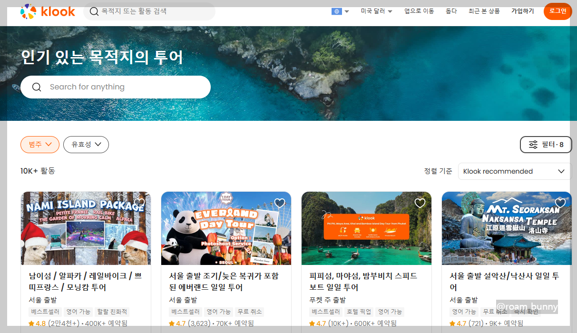The image size is (577, 333).
Task: Focus the 목적지 또는 활동 검색 field
Action: pyautogui.click(x=149, y=11)
